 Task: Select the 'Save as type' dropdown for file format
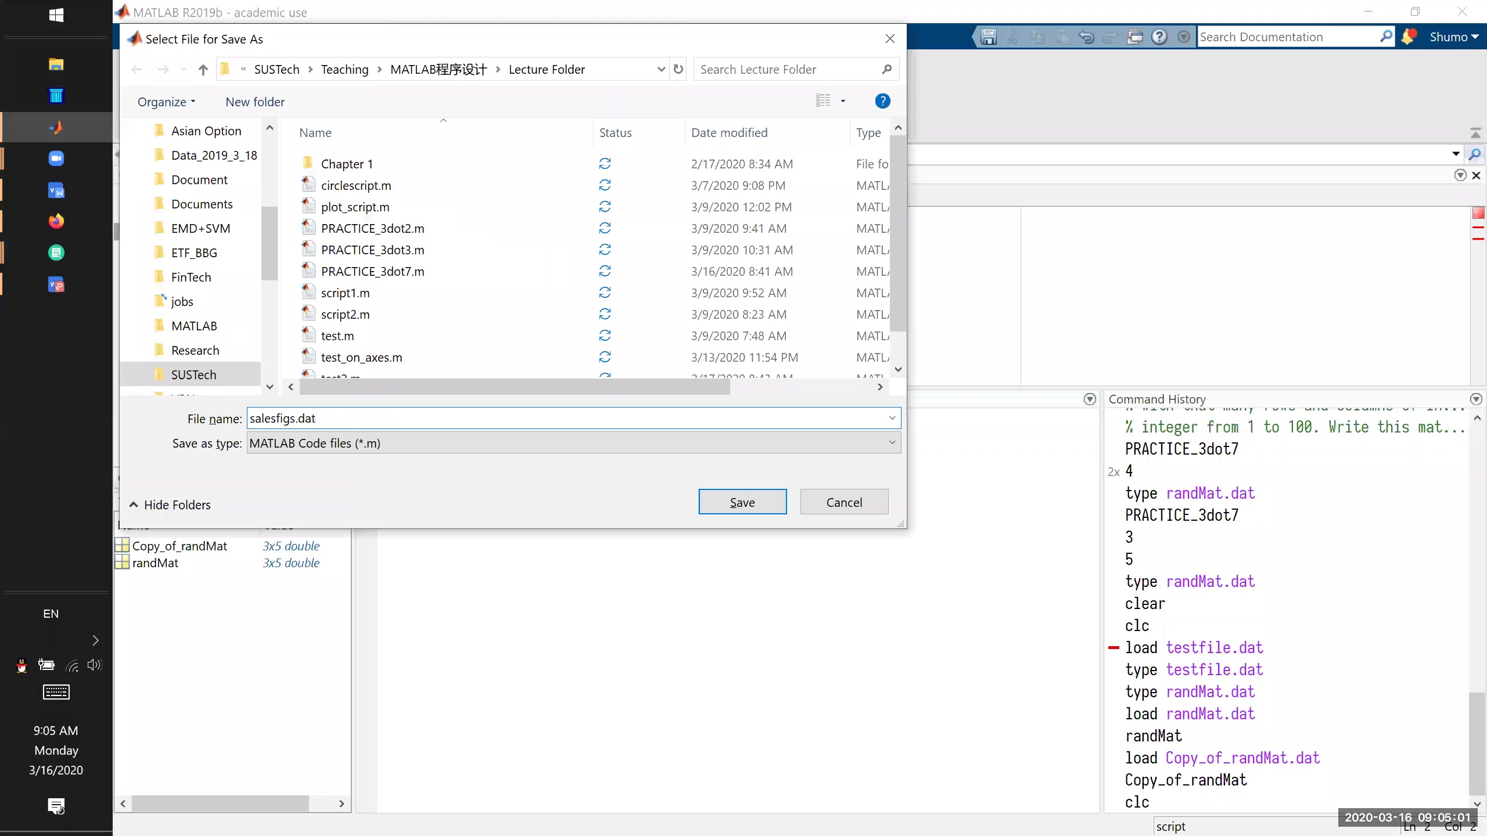tap(573, 443)
